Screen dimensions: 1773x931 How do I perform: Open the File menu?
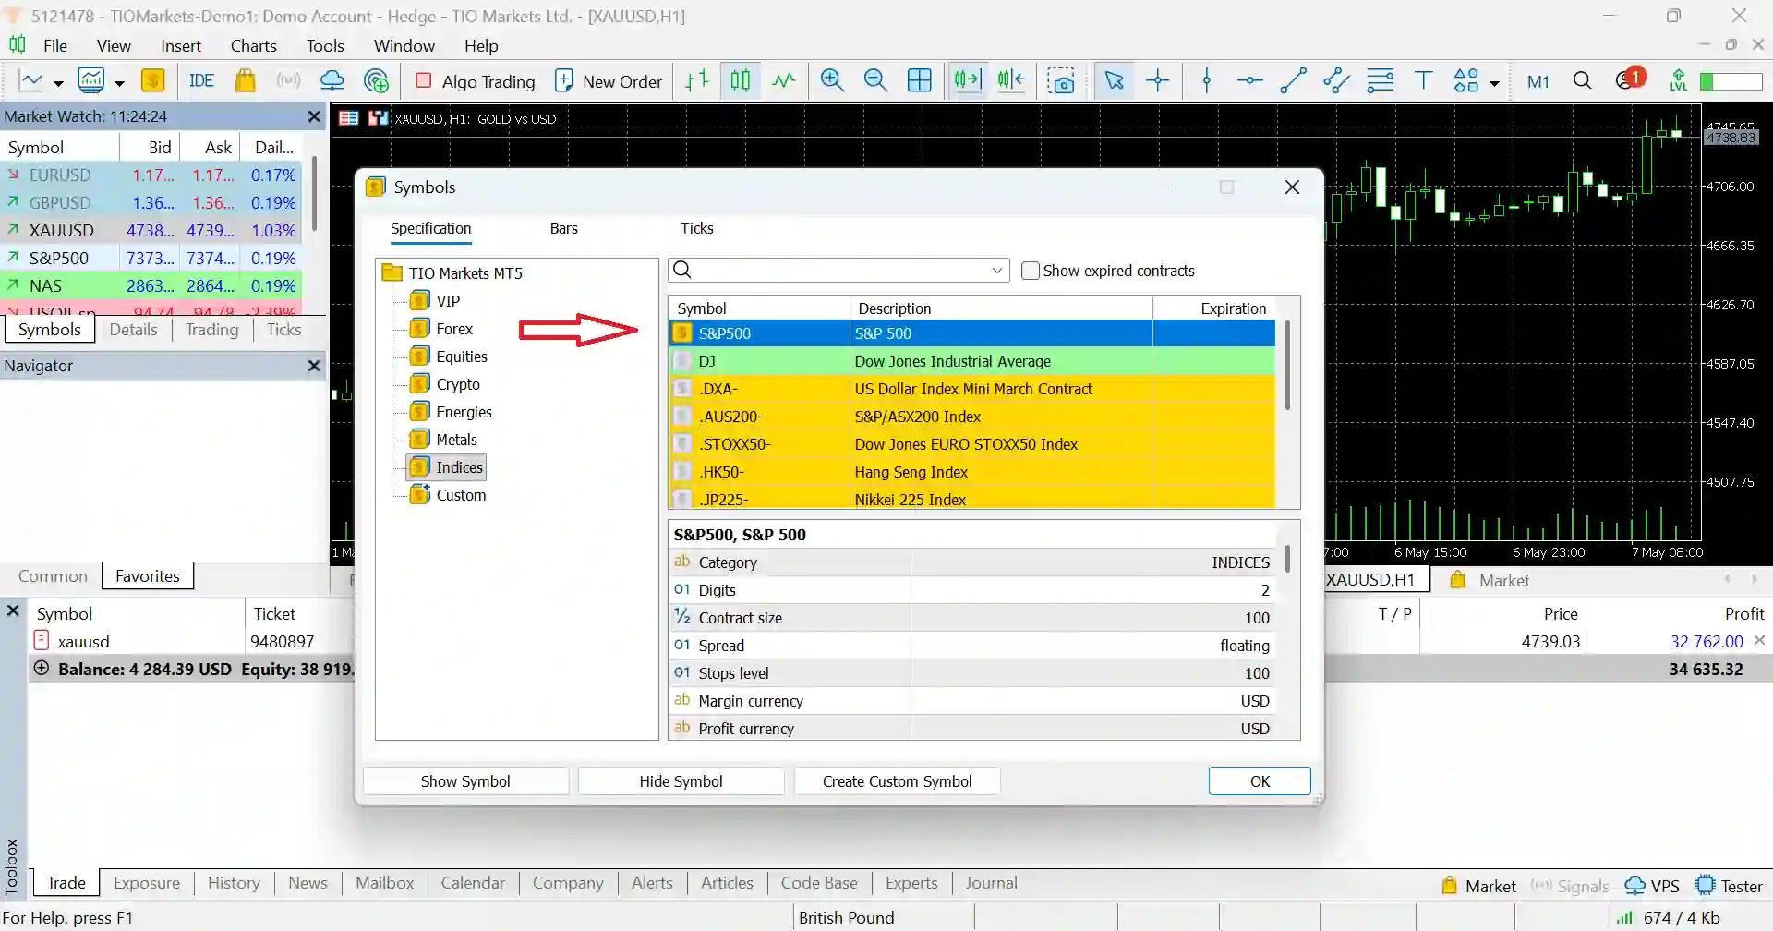coord(55,45)
